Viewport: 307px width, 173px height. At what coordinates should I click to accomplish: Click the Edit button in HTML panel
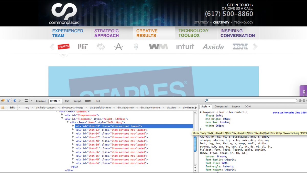[12, 108]
